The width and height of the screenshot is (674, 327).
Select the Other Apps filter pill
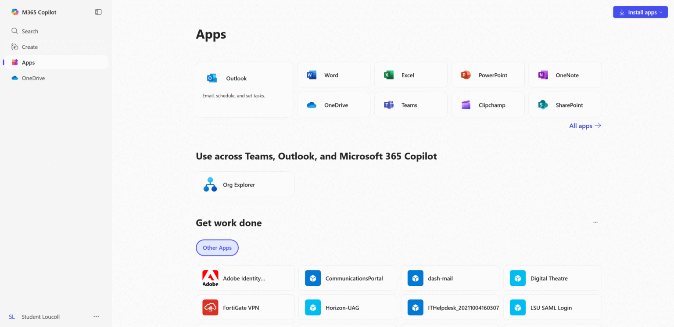point(217,248)
